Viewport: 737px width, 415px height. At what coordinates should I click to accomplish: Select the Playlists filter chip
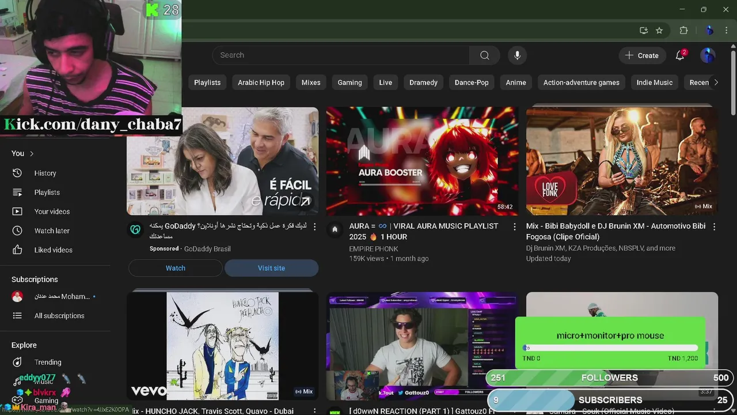click(x=207, y=82)
